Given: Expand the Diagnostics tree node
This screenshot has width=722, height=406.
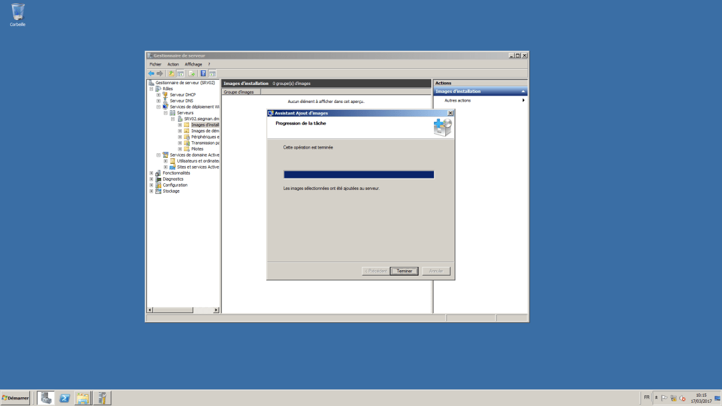Looking at the screenshot, I should point(150,179).
